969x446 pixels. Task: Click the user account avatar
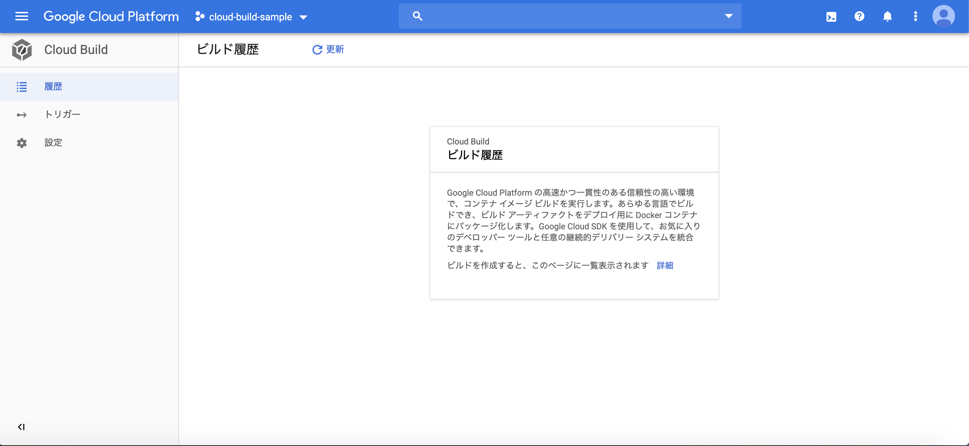pos(943,16)
